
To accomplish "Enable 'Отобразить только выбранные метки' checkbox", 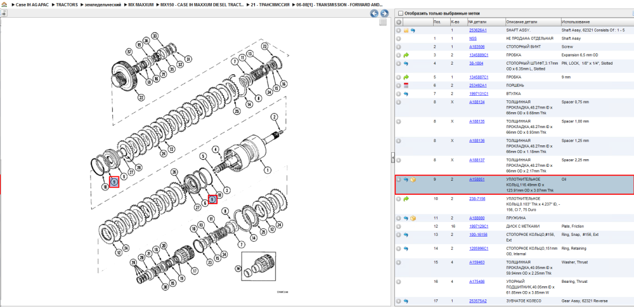I will pyautogui.click(x=401, y=13).
